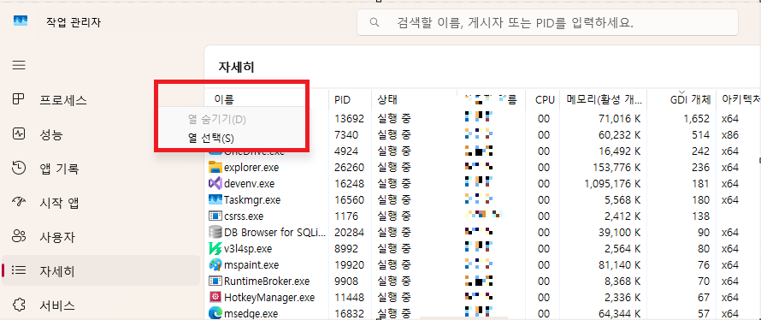
Task: Select the v3l4sp.exe process name
Action: click(248, 249)
